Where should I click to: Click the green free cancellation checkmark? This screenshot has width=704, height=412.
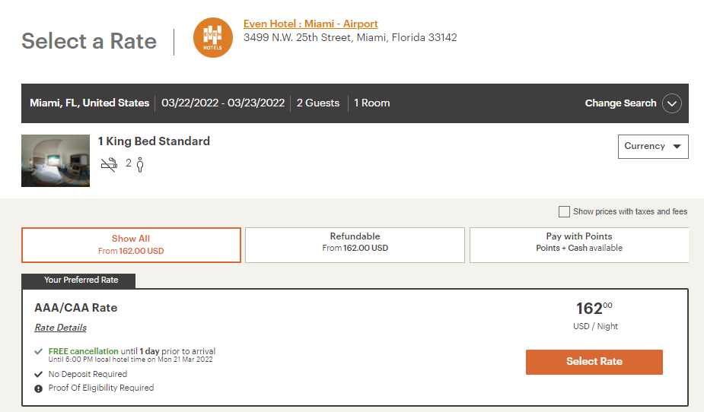38,351
